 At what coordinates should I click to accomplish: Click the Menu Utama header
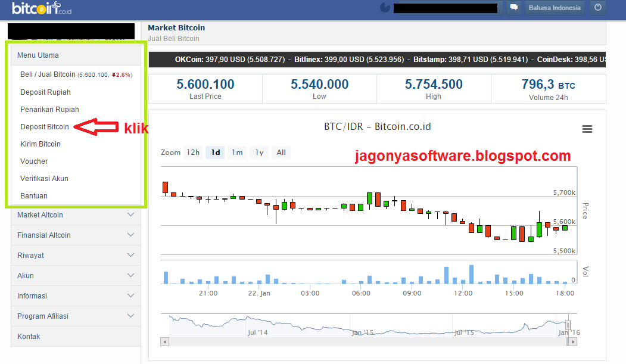(76, 55)
